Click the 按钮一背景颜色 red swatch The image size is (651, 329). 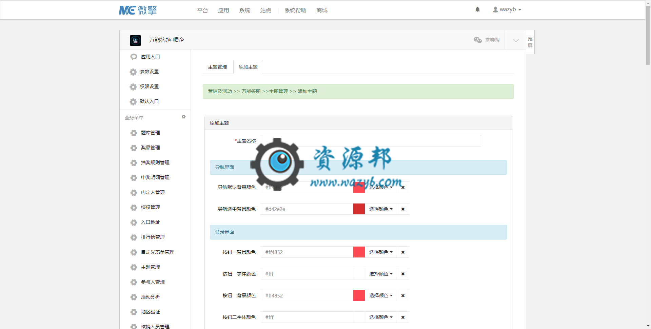[x=359, y=252]
